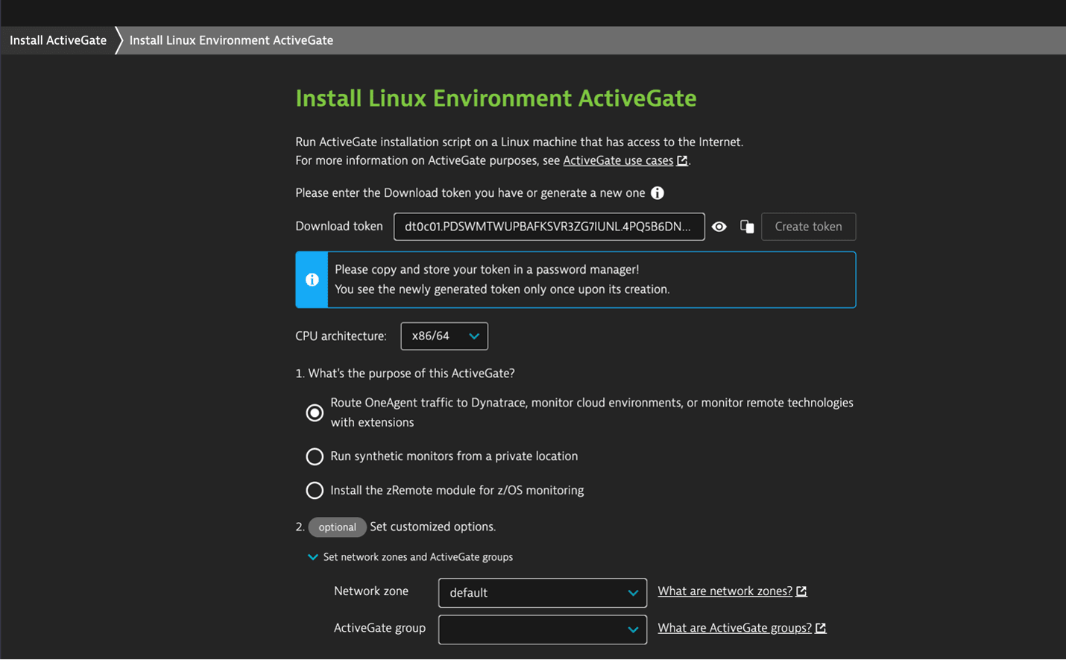Select the Route OneAgent traffic radio option
Viewport: 1066px width, 663px height.
coord(315,412)
